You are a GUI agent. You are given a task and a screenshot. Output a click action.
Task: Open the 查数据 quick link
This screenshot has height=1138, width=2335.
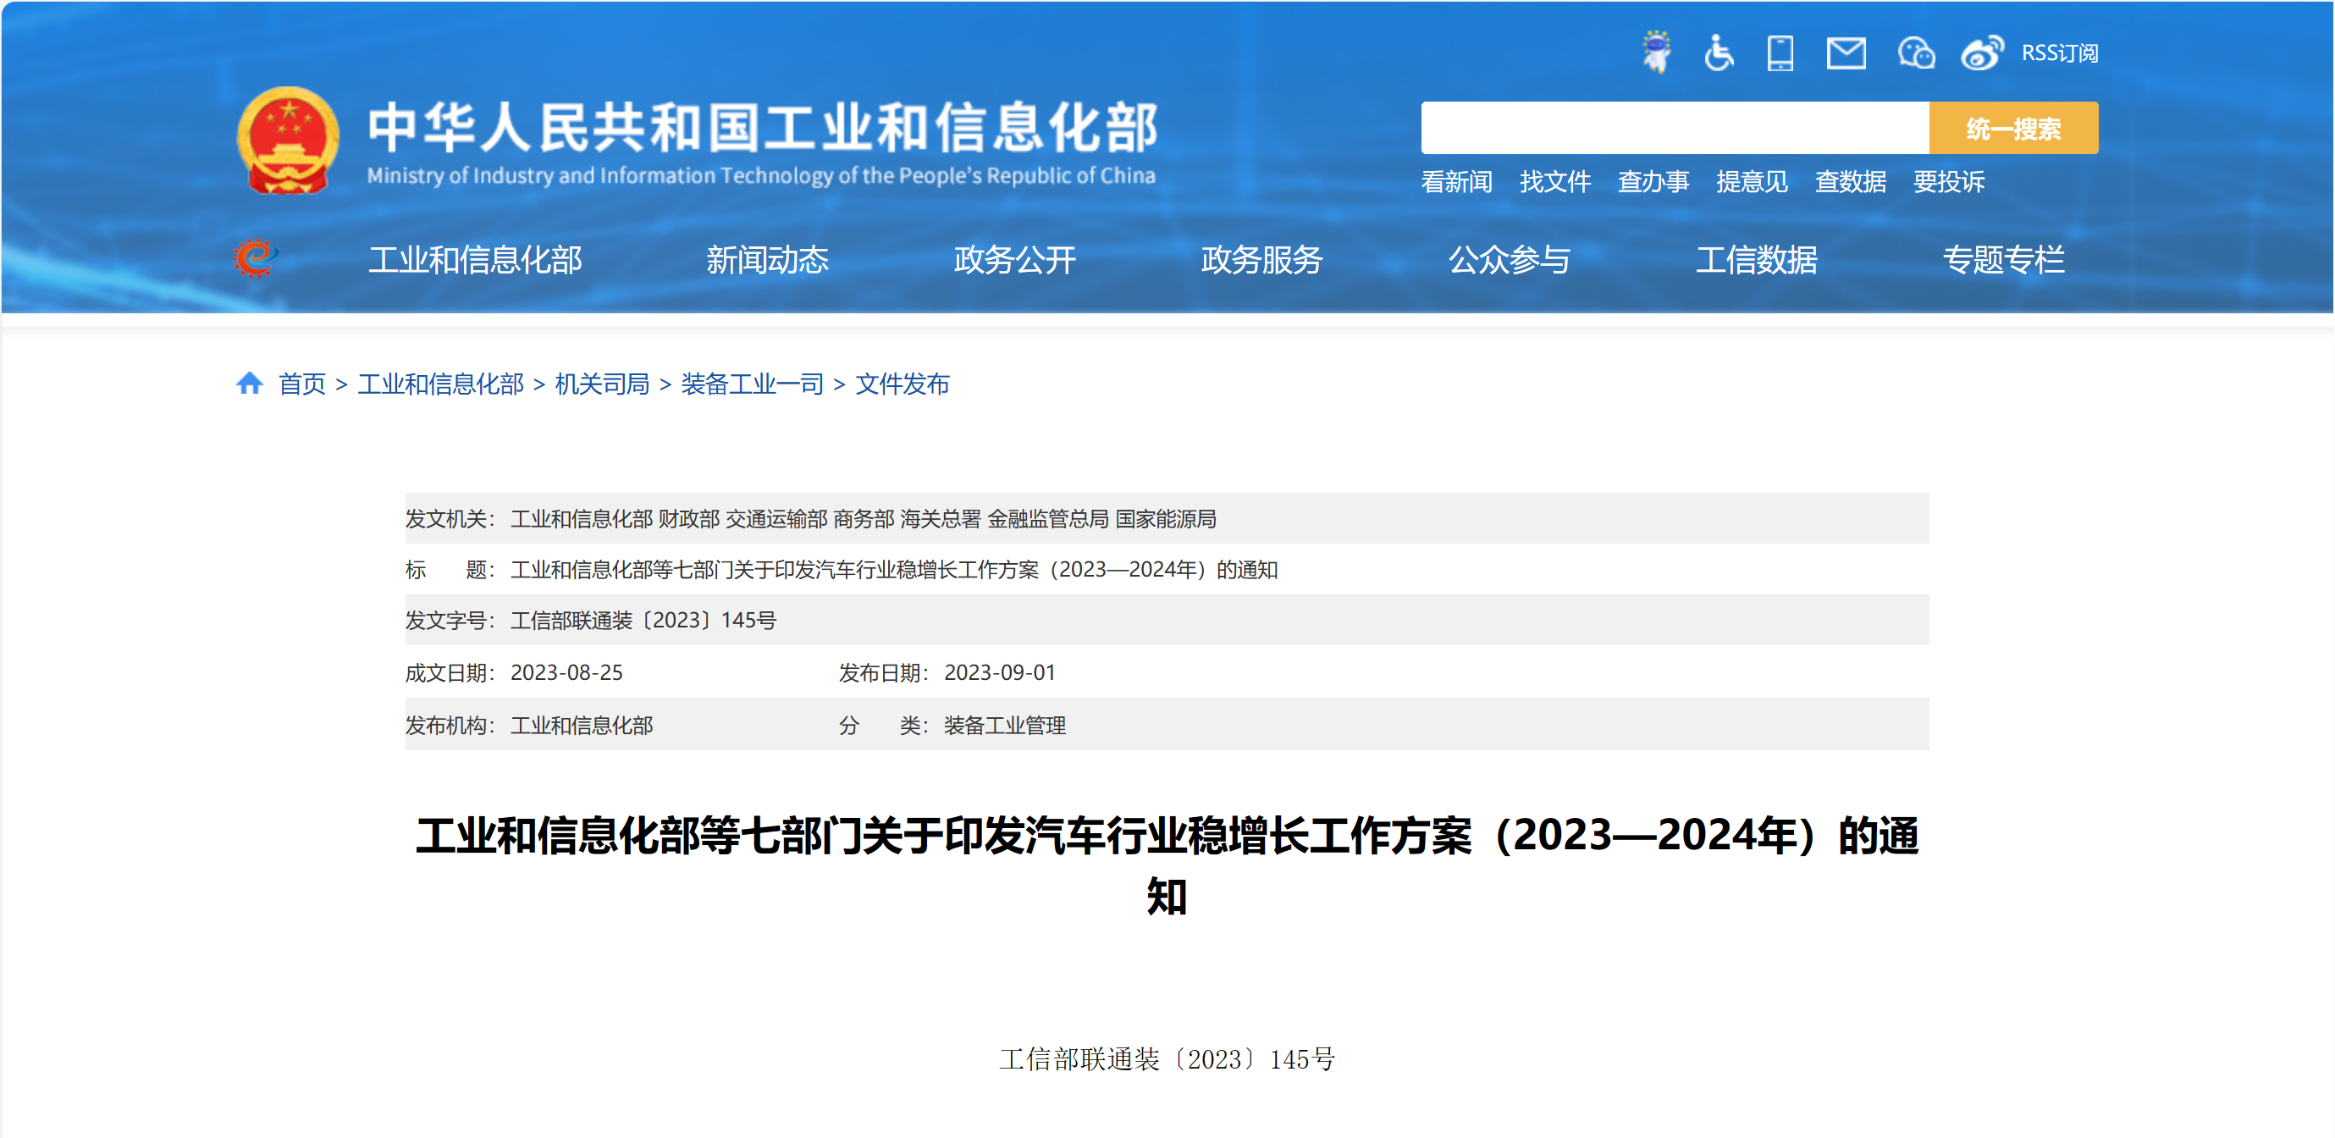click(1850, 182)
